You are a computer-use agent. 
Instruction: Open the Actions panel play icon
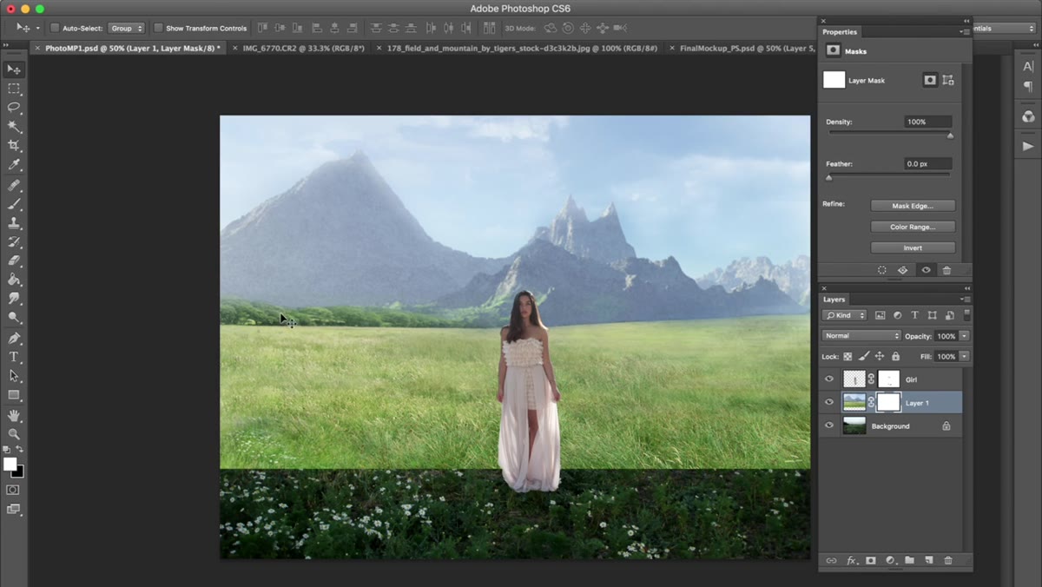pyautogui.click(x=1028, y=146)
